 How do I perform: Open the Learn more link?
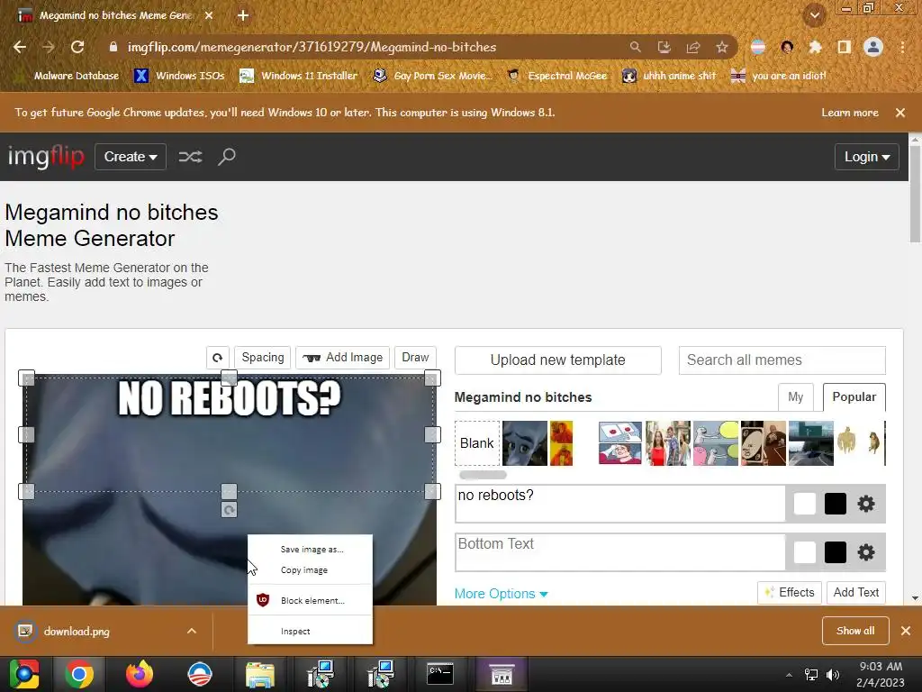click(x=850, y=113)
